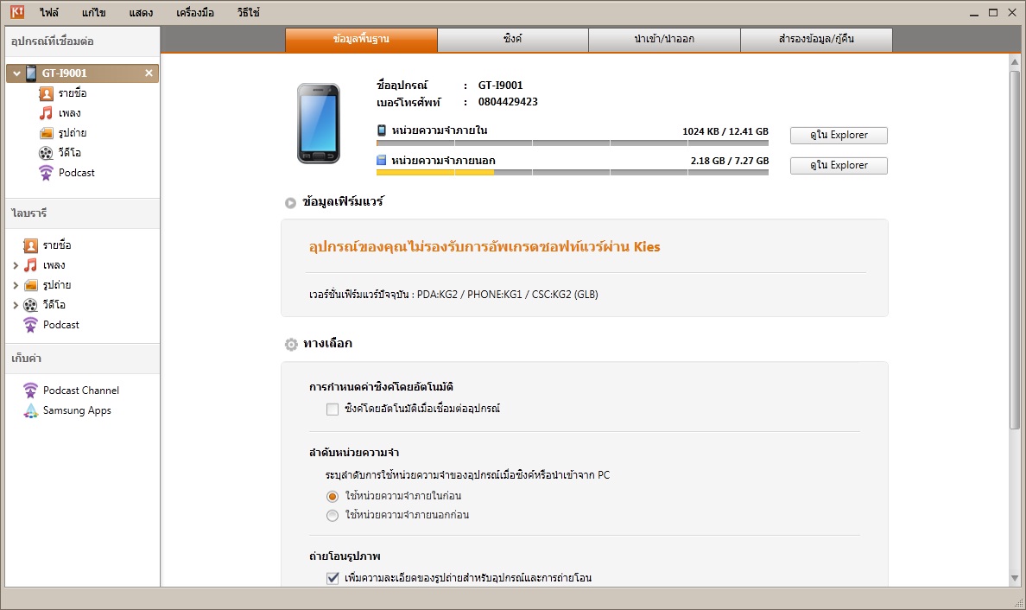Click the internal memory phone icon

tap(382, 130)
